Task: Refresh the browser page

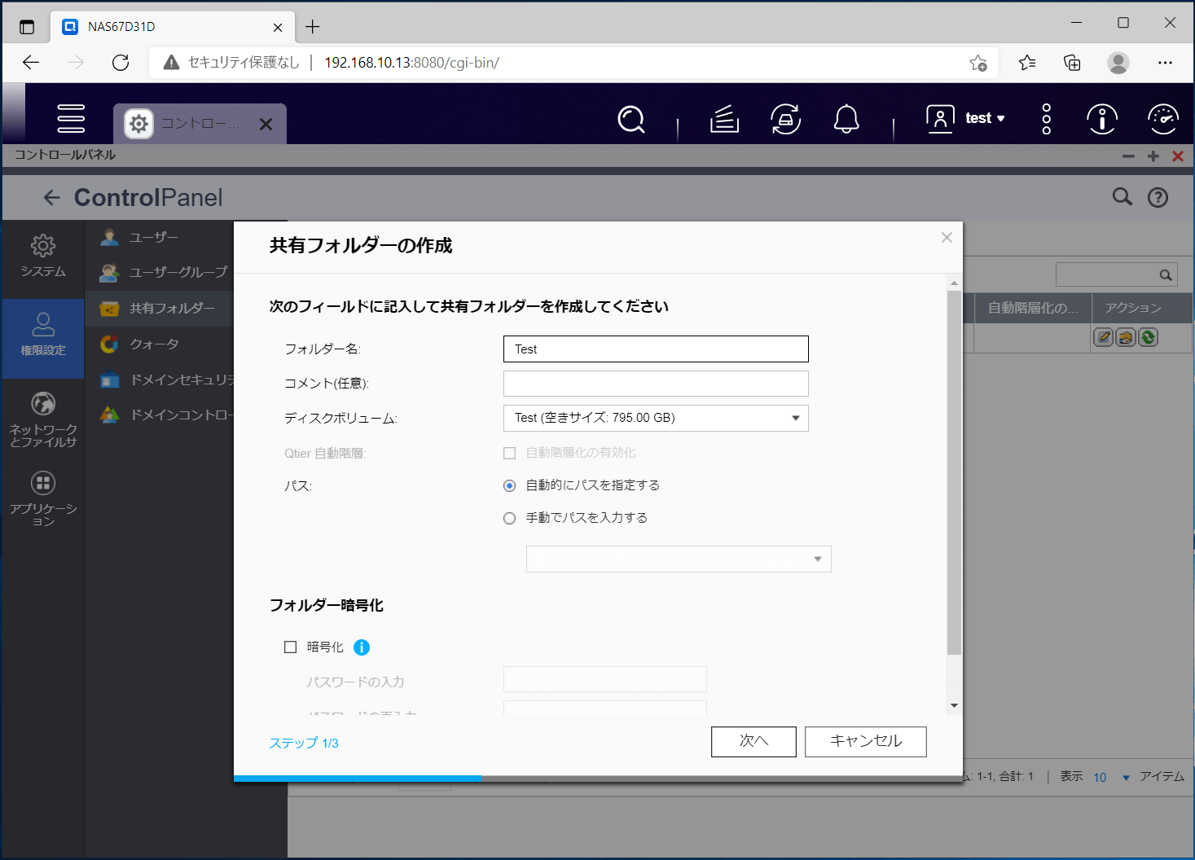Action: point(121,63)
